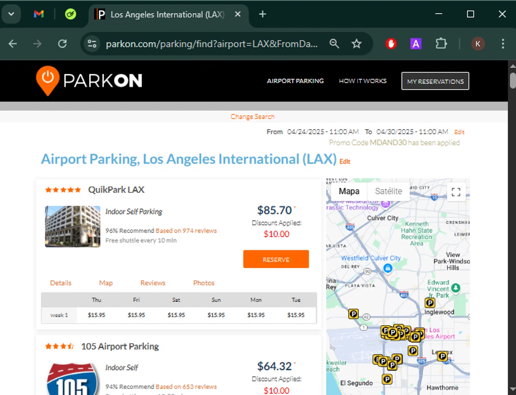Open the K profile avatar
The width and height of the screenshot is (516, 395).
click(x=478, y=44)
